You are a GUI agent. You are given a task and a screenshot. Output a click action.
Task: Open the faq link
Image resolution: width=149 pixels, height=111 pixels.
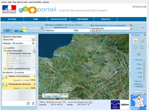coord(14,2)
